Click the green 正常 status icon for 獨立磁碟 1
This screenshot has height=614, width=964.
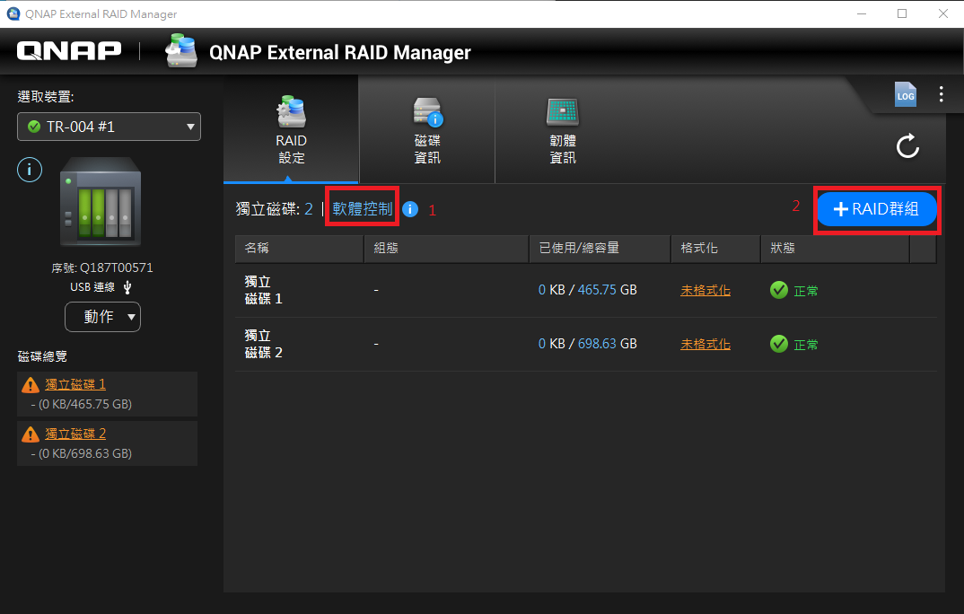(779, 290)
